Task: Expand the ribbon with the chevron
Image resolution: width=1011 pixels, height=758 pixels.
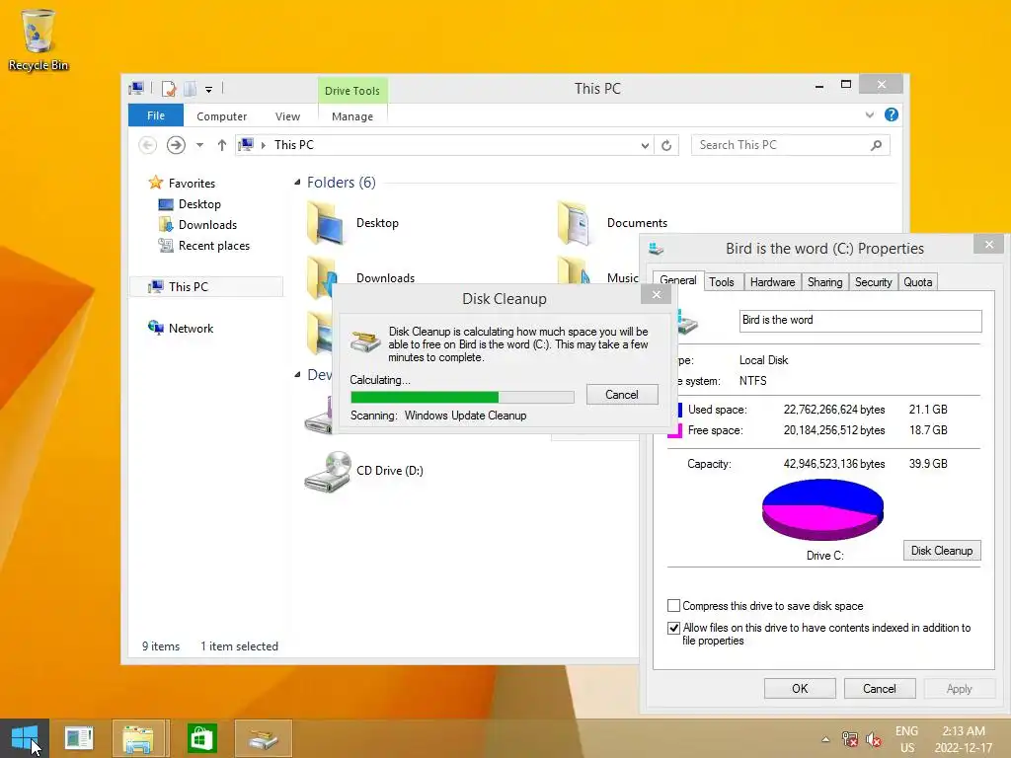Action: pos(870,114)
